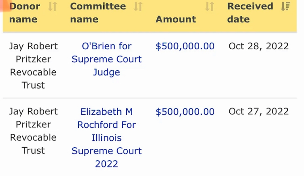Viewport: 304px width, 176px height.
Task: Click the divider line between the two rows
Action: pyautogui.click(x=150, y=98)
